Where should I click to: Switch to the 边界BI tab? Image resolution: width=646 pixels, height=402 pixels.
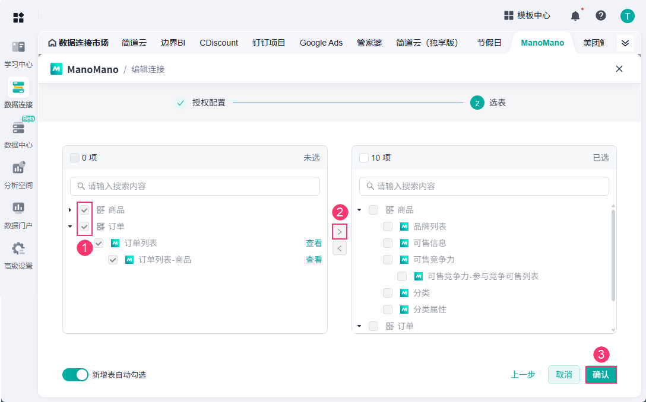tap(173, 43)
